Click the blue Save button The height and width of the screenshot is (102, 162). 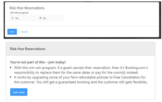click(x=12, y=32)
